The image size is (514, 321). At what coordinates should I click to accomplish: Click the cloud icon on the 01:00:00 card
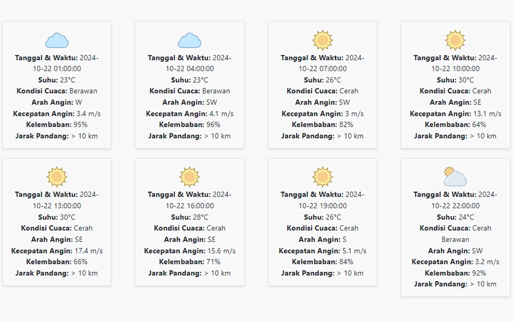(x=57, y=40)
